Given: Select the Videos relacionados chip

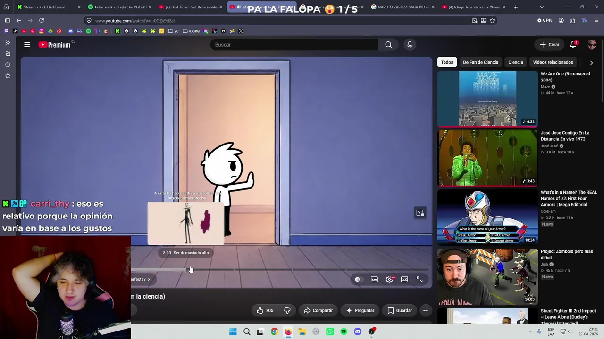Looking at the screenshot, I should [553, 62].
